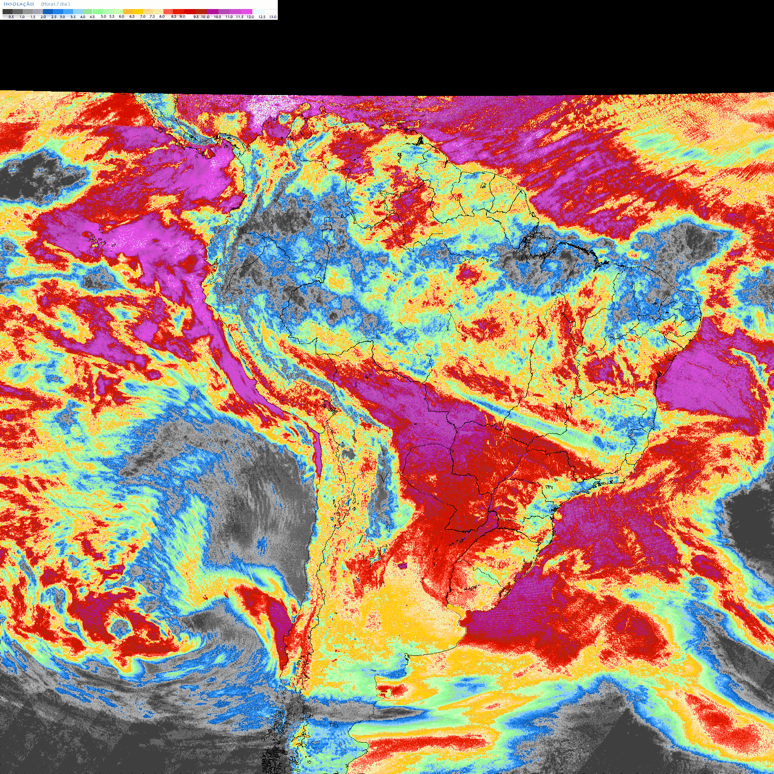The height and width of the screenshot is (774, 774).
Task: Click the '13.0' legend value
Action: [273, 17]
